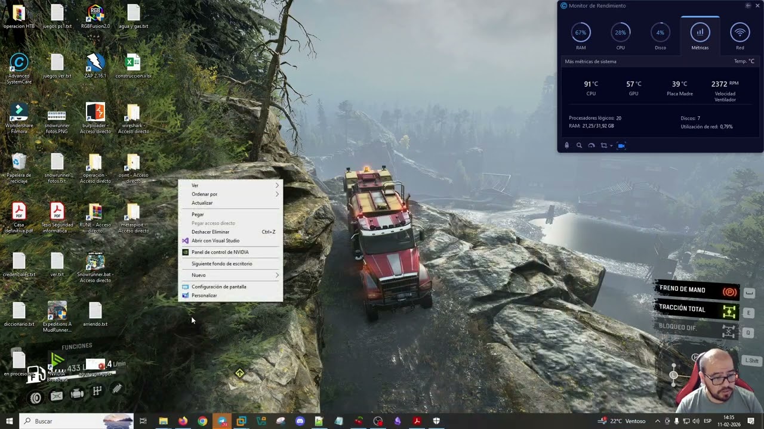The image size is (764, 429).
Task: Select Siguiente fondo de escritorio
Action: pyautogui.click(x=230, y=264)
